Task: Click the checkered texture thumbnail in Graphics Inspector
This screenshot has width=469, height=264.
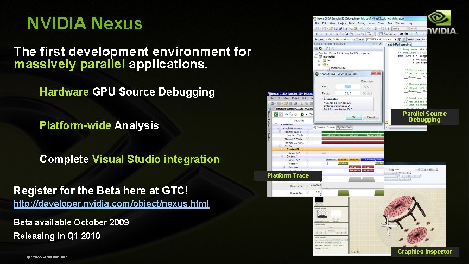Action: [x=322, y=213]
